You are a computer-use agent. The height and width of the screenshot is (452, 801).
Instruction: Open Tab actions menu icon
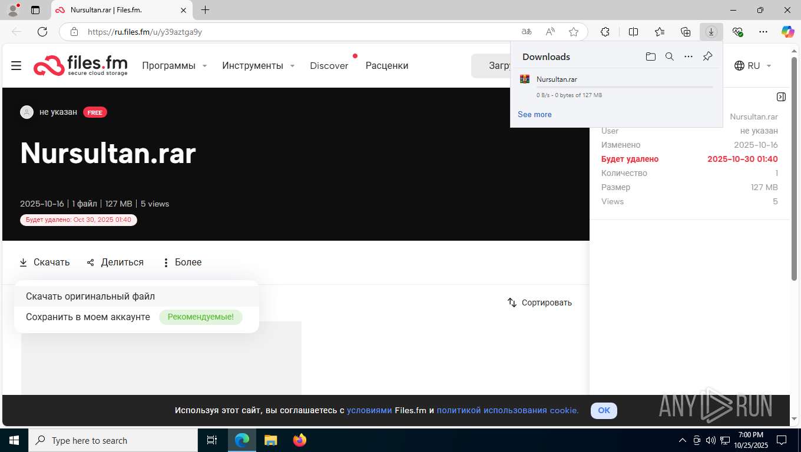coord(35,10)
